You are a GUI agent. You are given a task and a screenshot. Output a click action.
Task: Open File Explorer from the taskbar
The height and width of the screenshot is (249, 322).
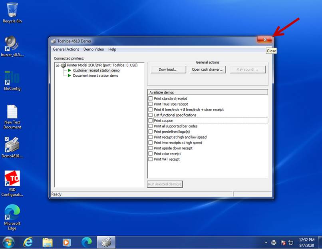coord(48,242)
